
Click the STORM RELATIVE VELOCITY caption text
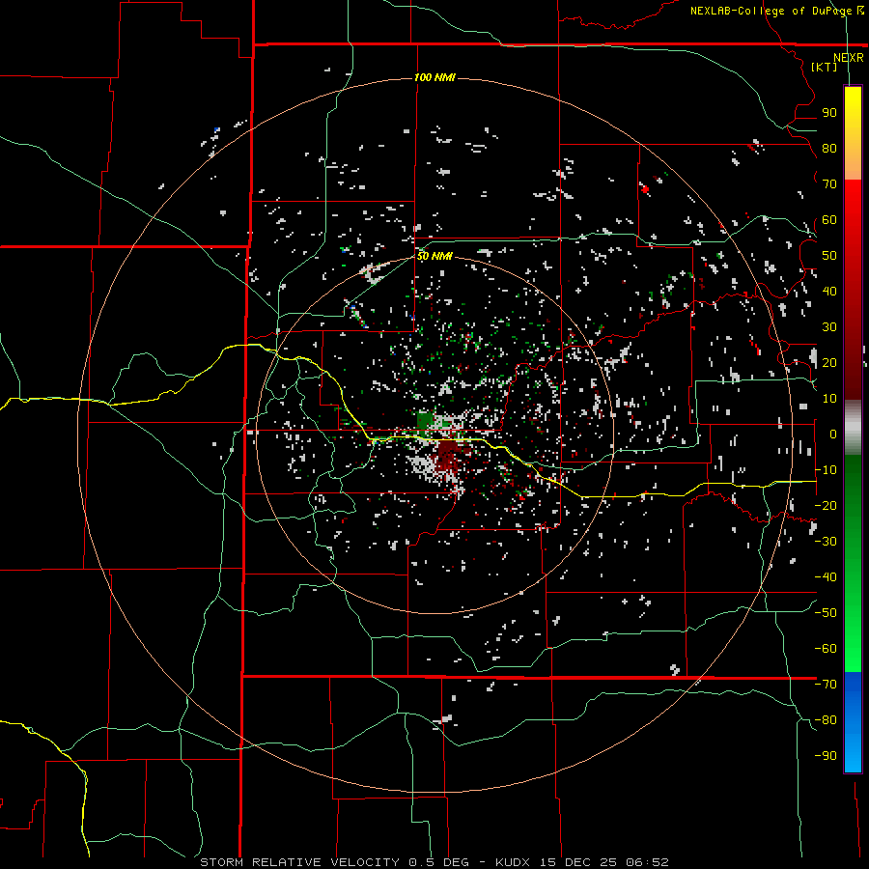[299, 862]
